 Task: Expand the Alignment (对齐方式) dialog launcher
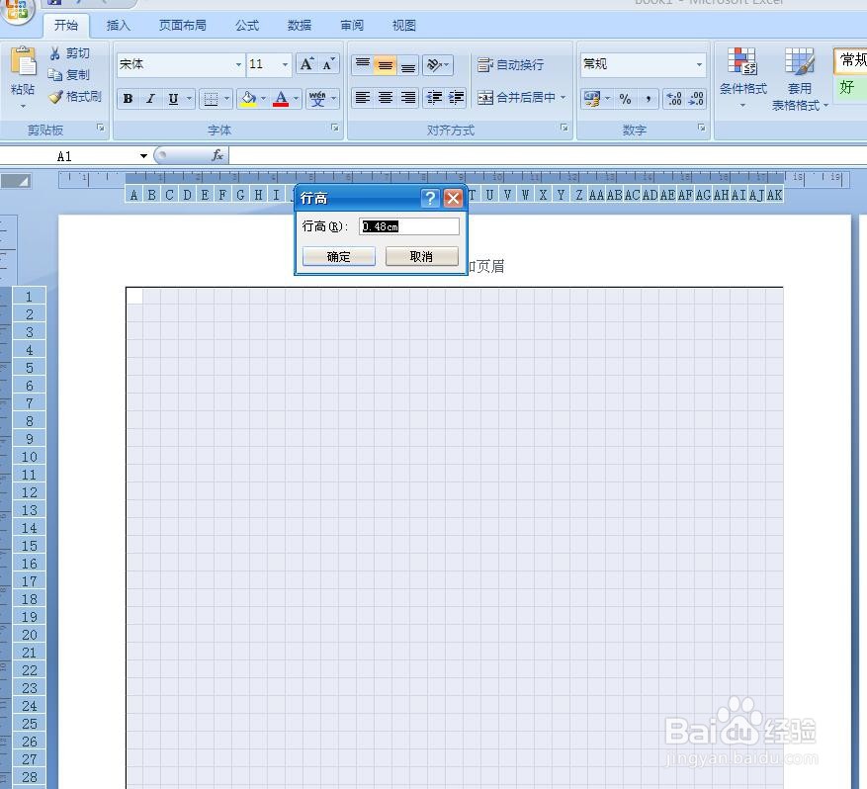tap(564, 128)
